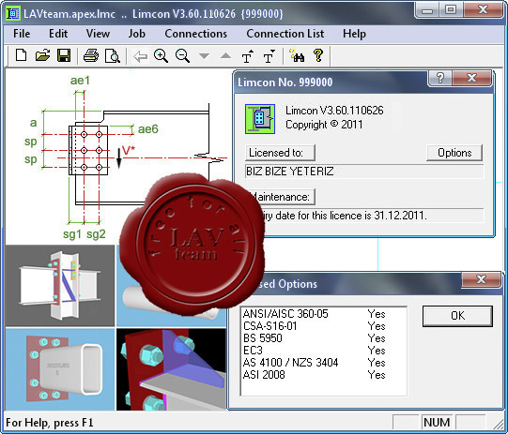
Task: Click the sg1 label in diagram
Action: pos(72,234)
